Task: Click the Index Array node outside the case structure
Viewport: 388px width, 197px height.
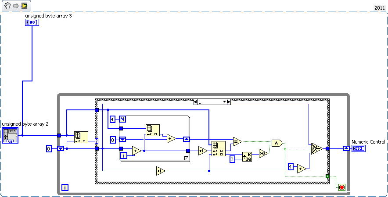Action: pos(81,137)
